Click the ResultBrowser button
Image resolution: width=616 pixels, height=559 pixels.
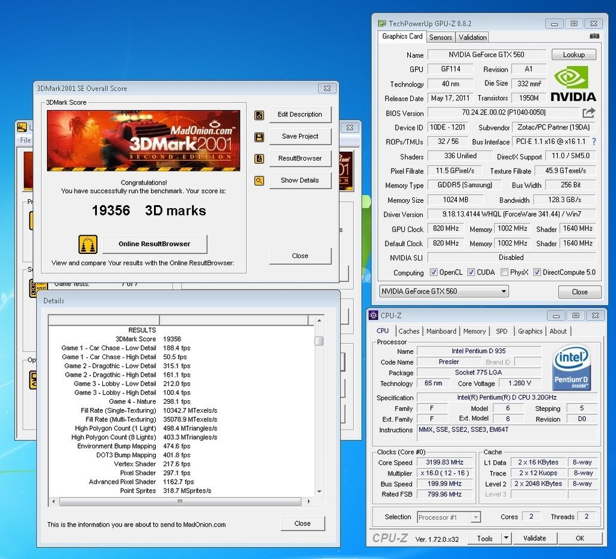300,159
